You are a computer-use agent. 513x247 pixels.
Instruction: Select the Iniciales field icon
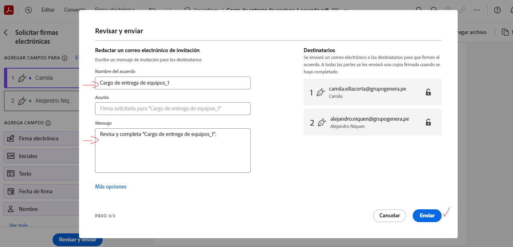tap(11, 156)
